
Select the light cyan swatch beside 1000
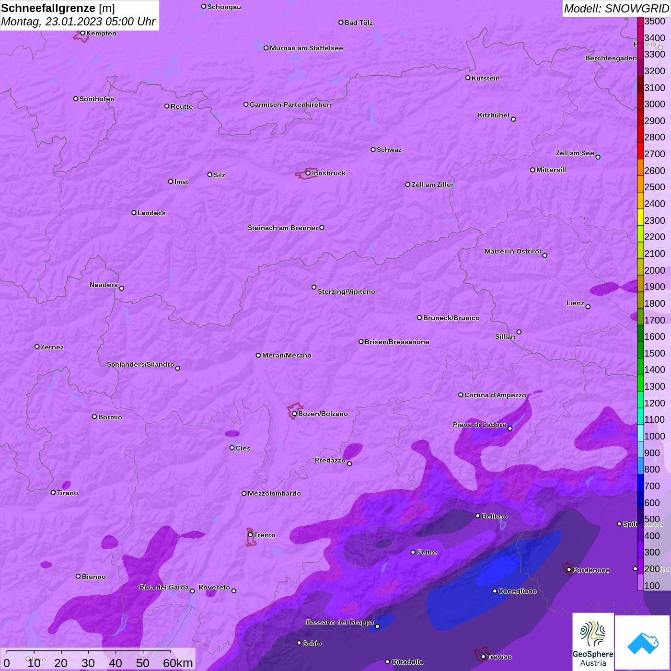pyautogui.click(x=640, y=433)
